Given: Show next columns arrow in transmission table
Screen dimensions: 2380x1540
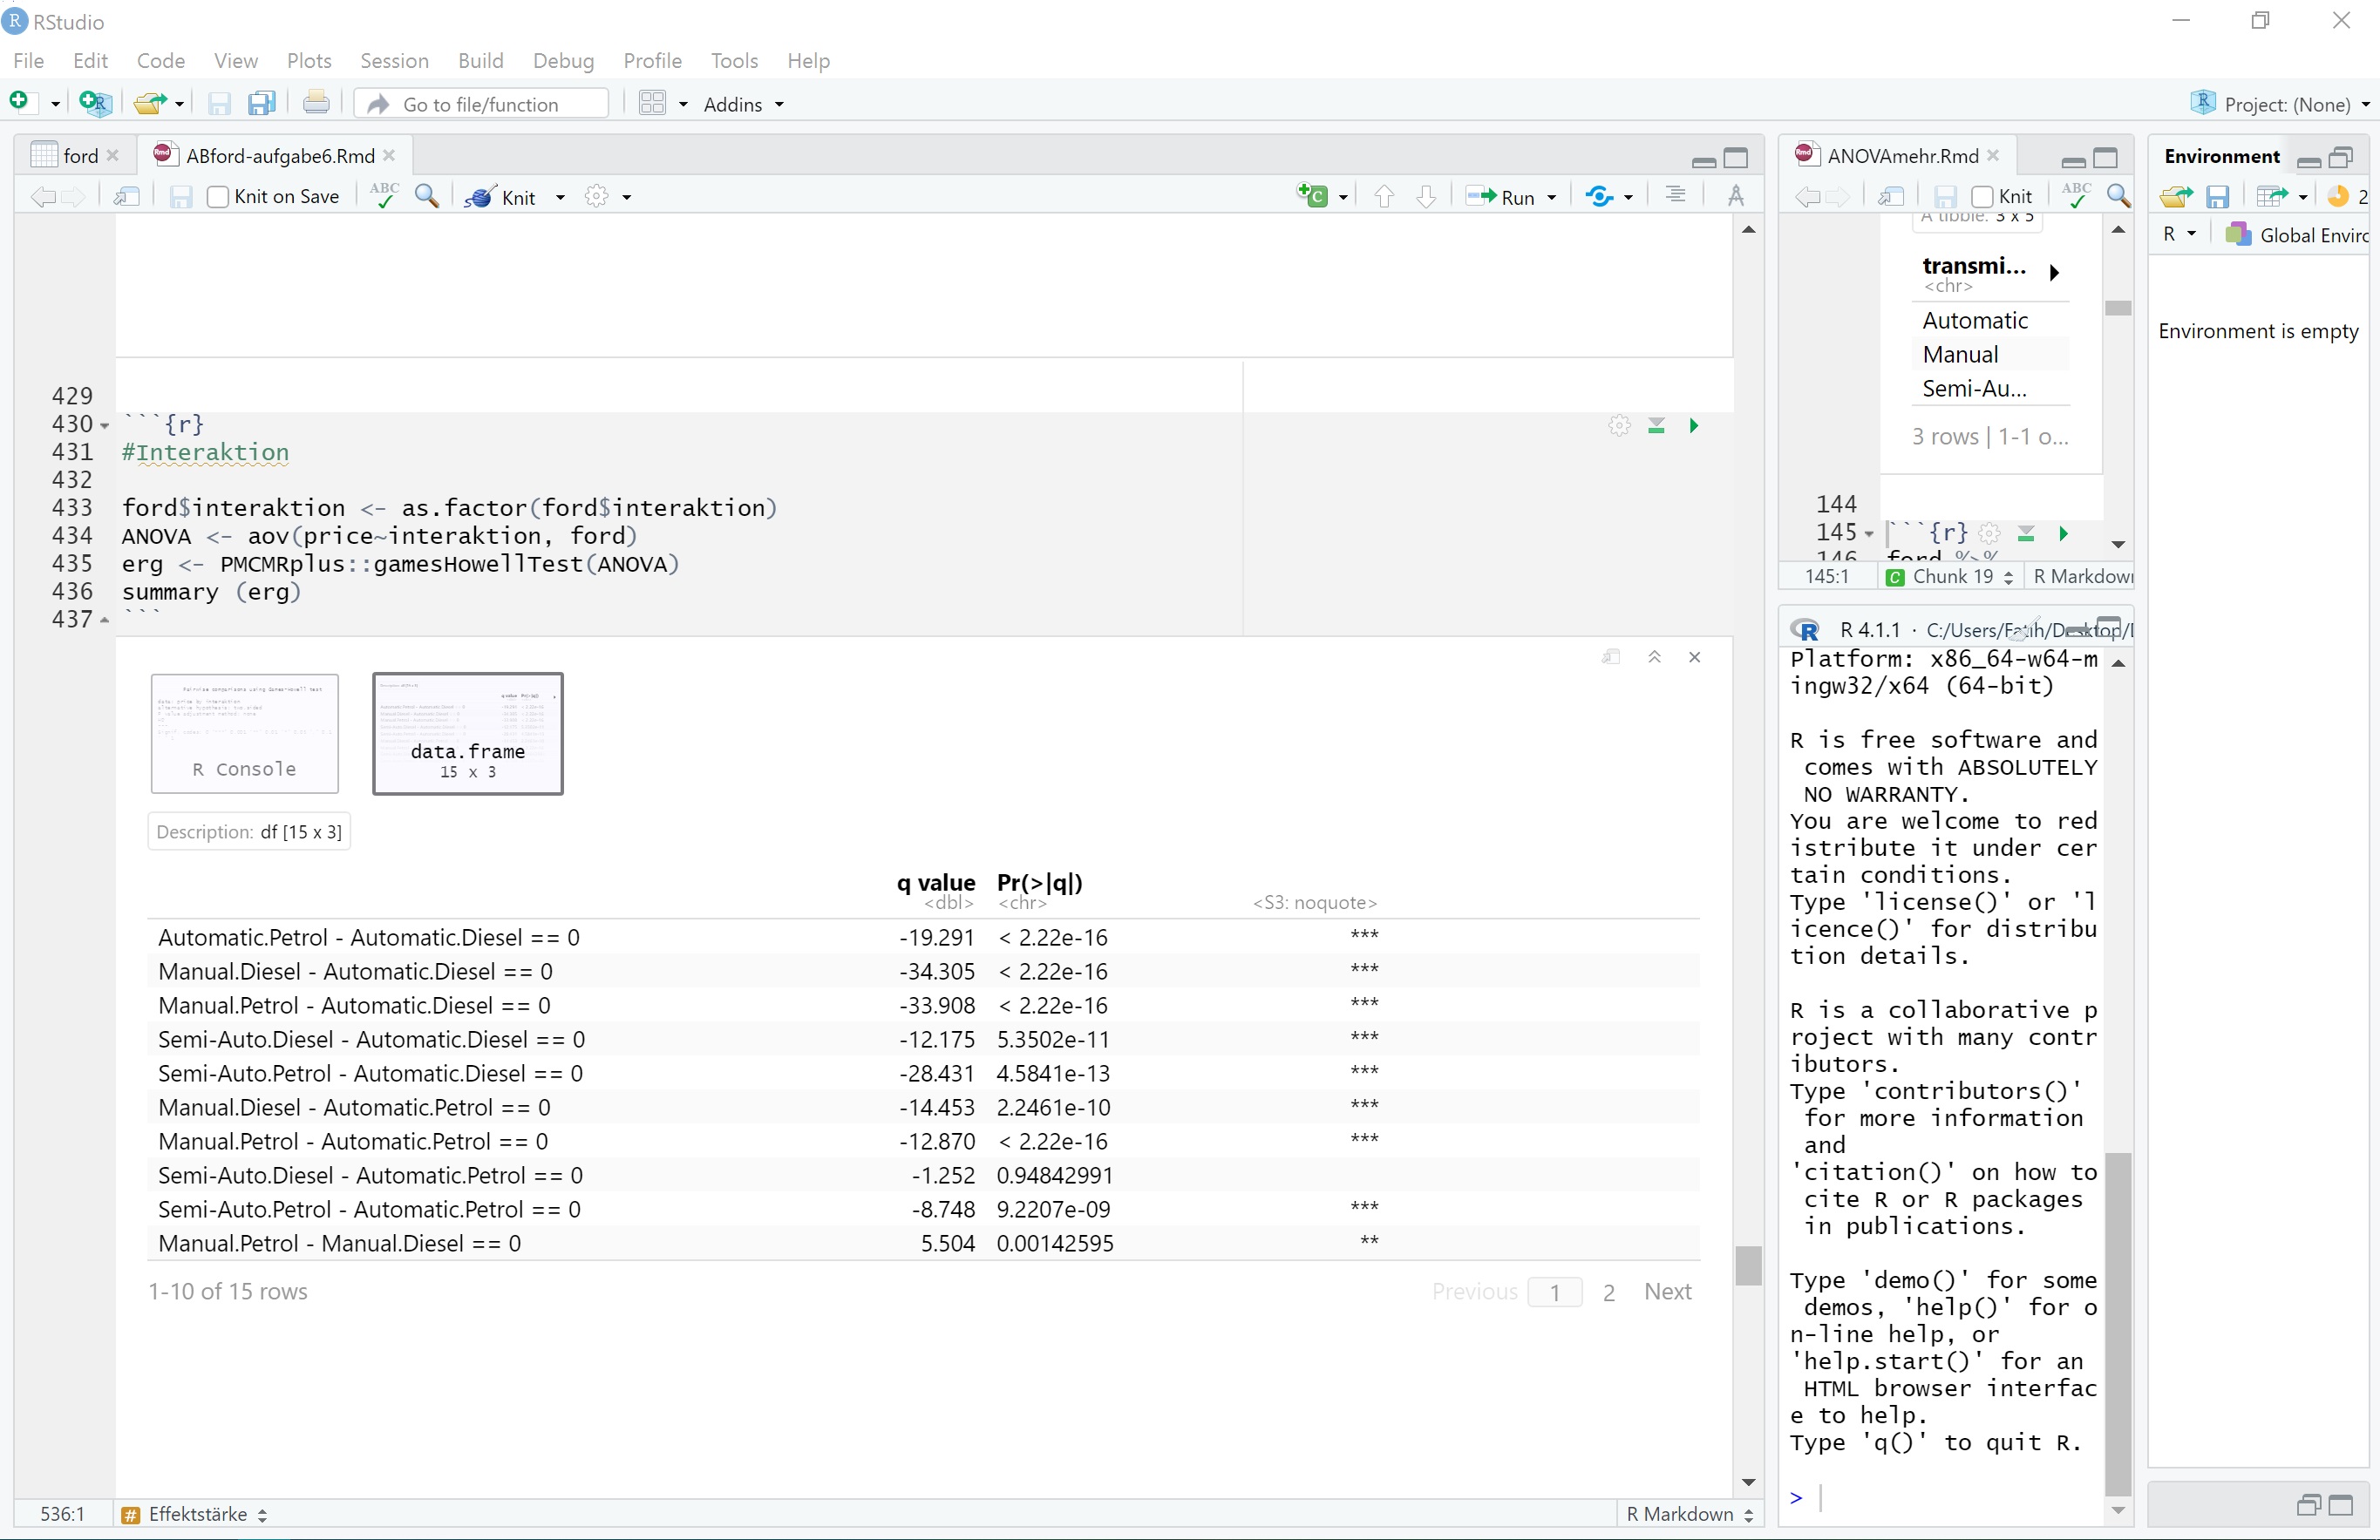Looking at the screenshot, I should (2054, 272).
